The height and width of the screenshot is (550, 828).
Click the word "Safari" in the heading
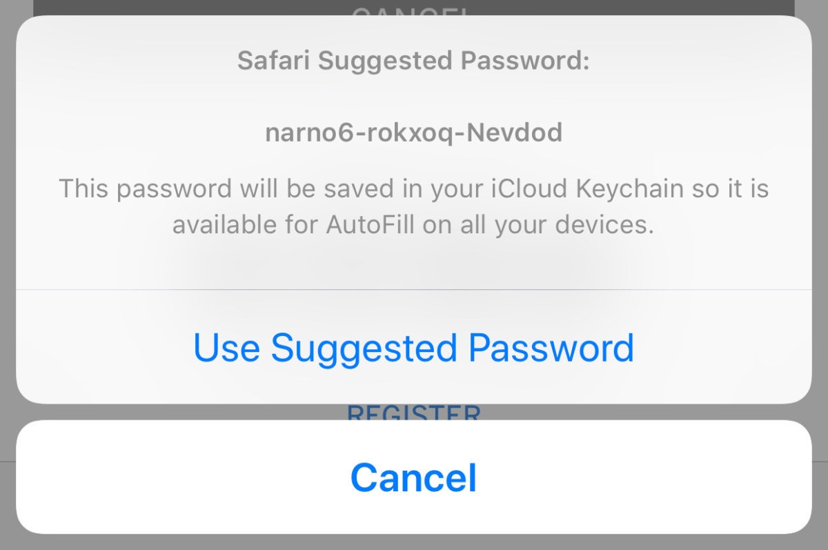click(273, 61)
